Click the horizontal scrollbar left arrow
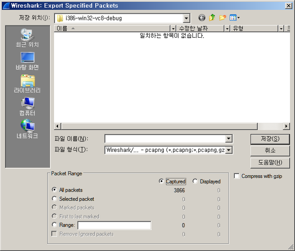This screenshot has width=295, height=251. (58, 126)
